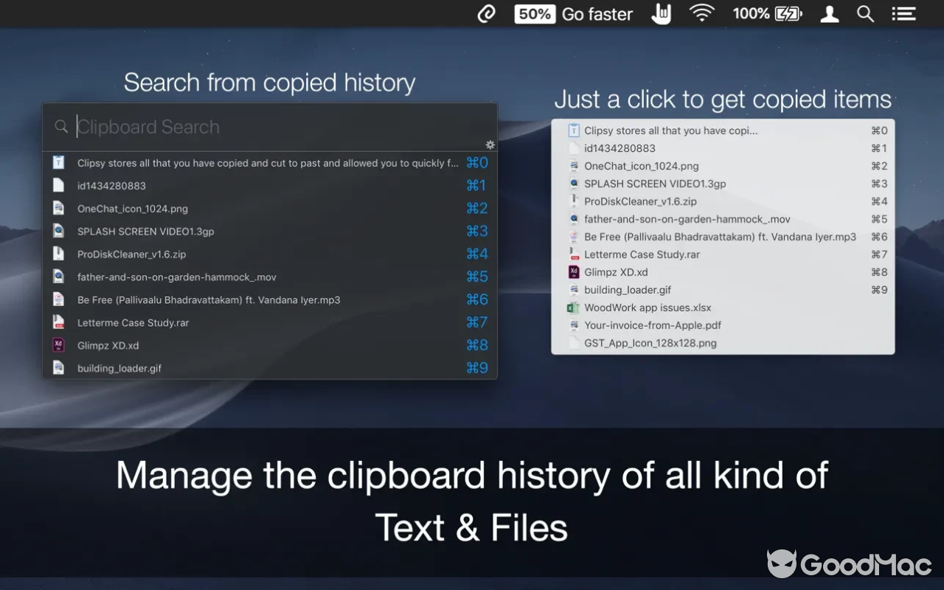Image resolution: width=944 pixels, height=590 pixels.
Task: Select the mp3 icon beside Be Free track
Action: (x=59, y=299)
